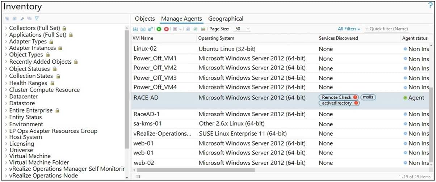Click the funnel filter icon in tree toolbar

(x=37, y=18)
